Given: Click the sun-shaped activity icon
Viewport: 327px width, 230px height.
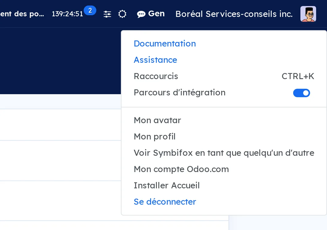Looking at the screenshot, I should click(122, 14).
